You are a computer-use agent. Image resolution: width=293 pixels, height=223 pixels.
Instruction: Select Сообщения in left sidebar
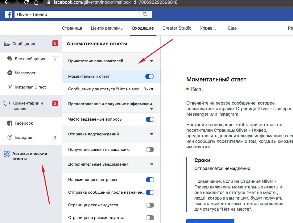click(31, 44)
